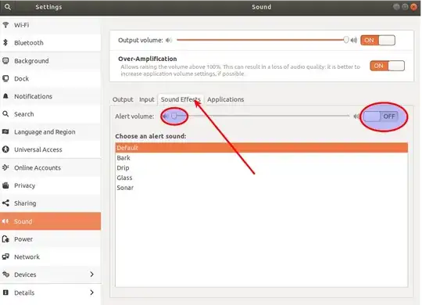This screenshot has height=305, width=422.
Task: Open Wi-Fi settings via its icon
Action: [5, 25]
